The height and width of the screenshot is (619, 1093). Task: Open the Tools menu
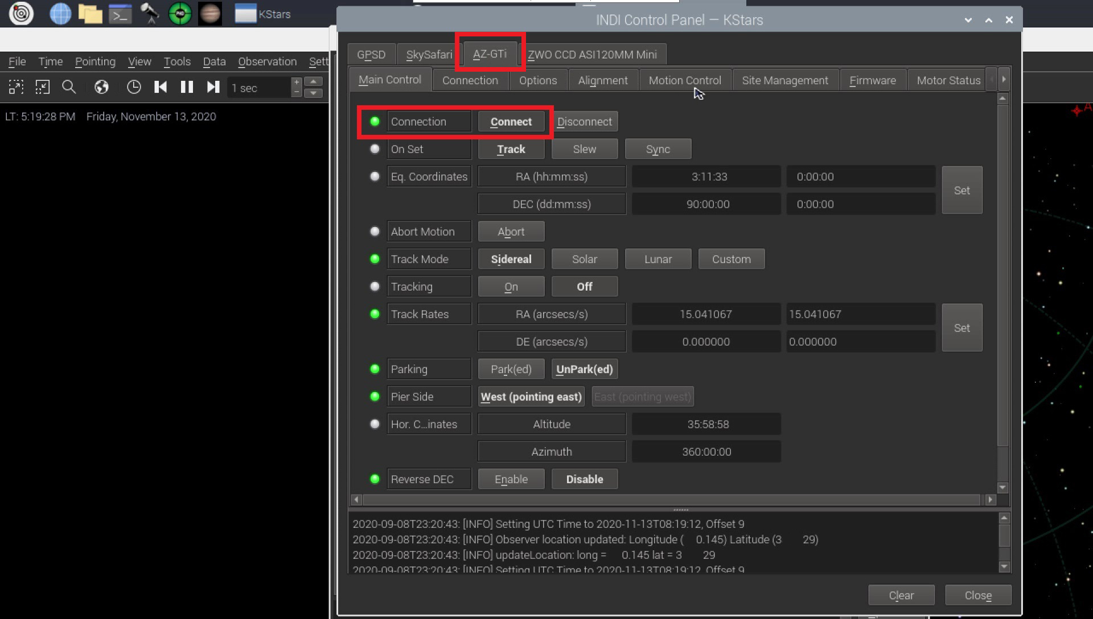pyautogui.click(x=177, y=61)
